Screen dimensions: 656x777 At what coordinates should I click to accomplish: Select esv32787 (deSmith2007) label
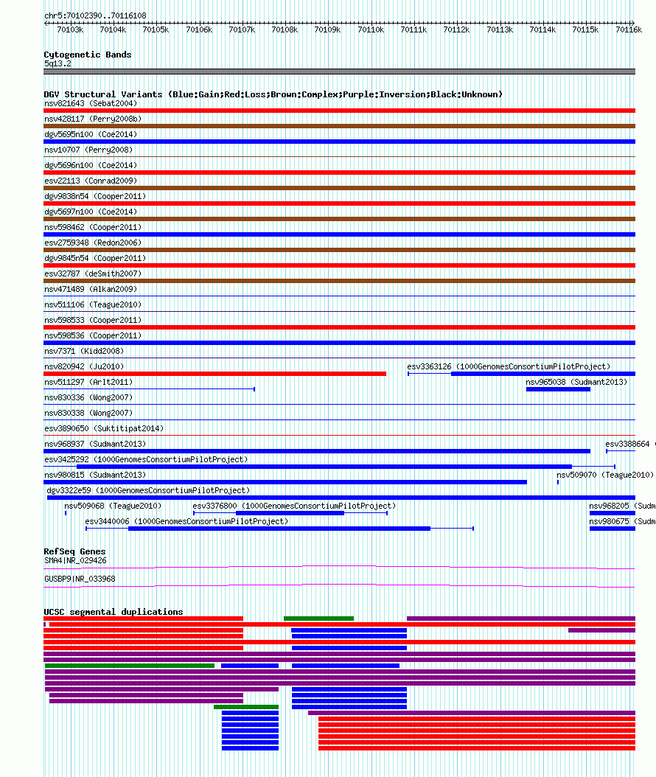click(x=93, y=273)
